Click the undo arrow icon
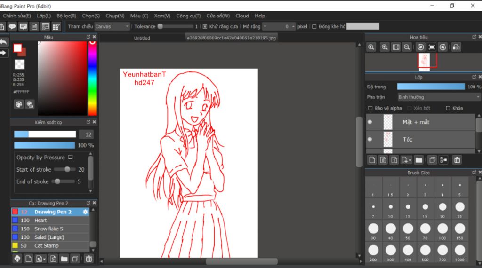 pyautogui.click(x=4, y=43)
